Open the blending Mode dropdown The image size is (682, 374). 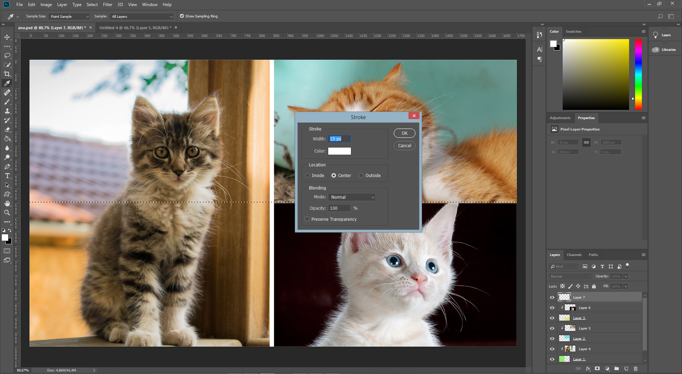[352, 197]
